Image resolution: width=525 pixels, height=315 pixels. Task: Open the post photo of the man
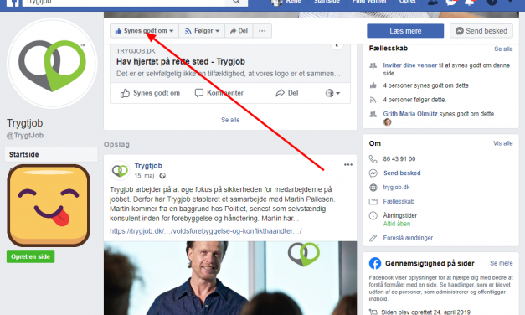pos(230,278)
